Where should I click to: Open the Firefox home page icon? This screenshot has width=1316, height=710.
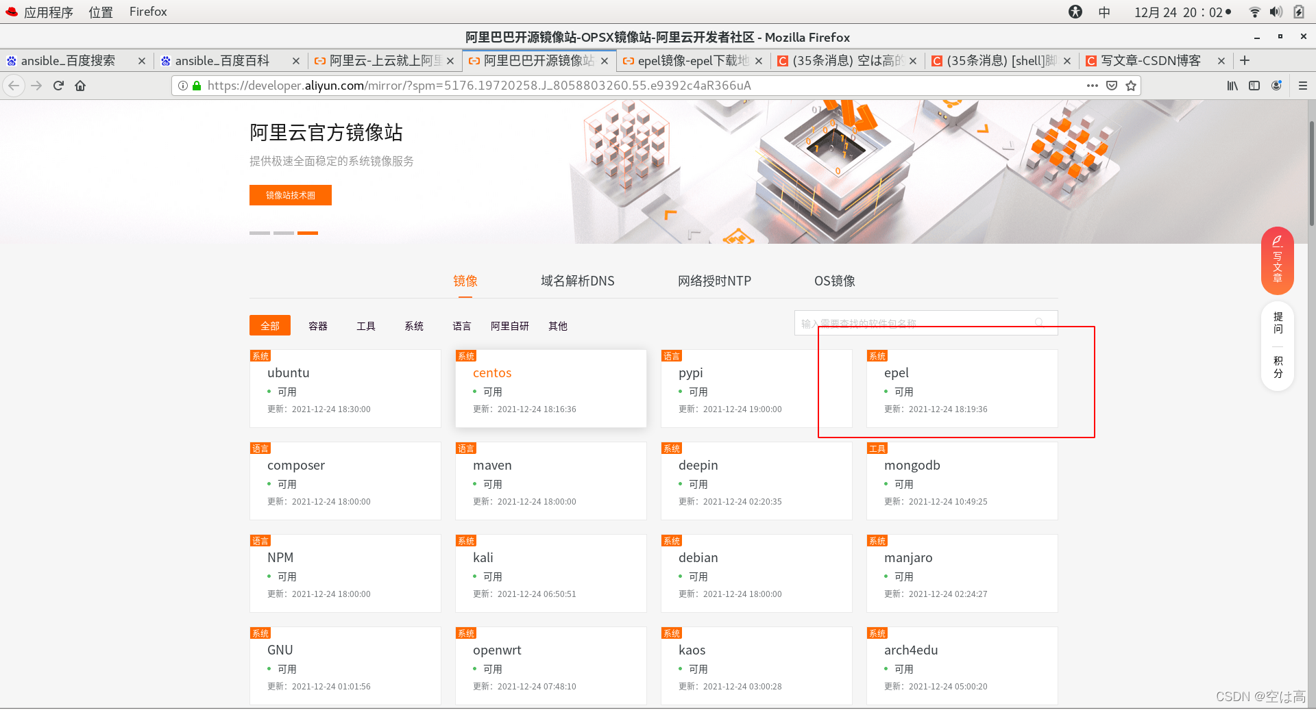(80, 86)
